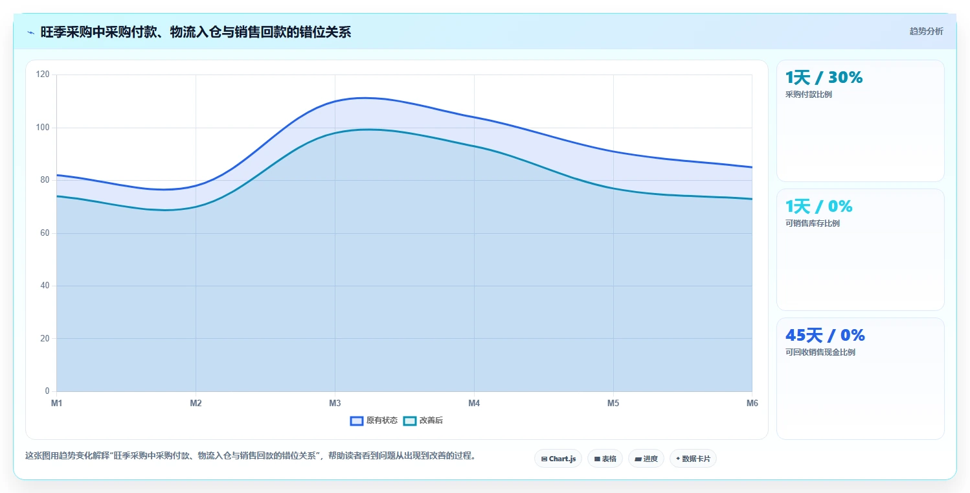The height and width of the screenshot is (493, 970).
Task: Click the 数据卡片 tag
Action: coord(693,459)
